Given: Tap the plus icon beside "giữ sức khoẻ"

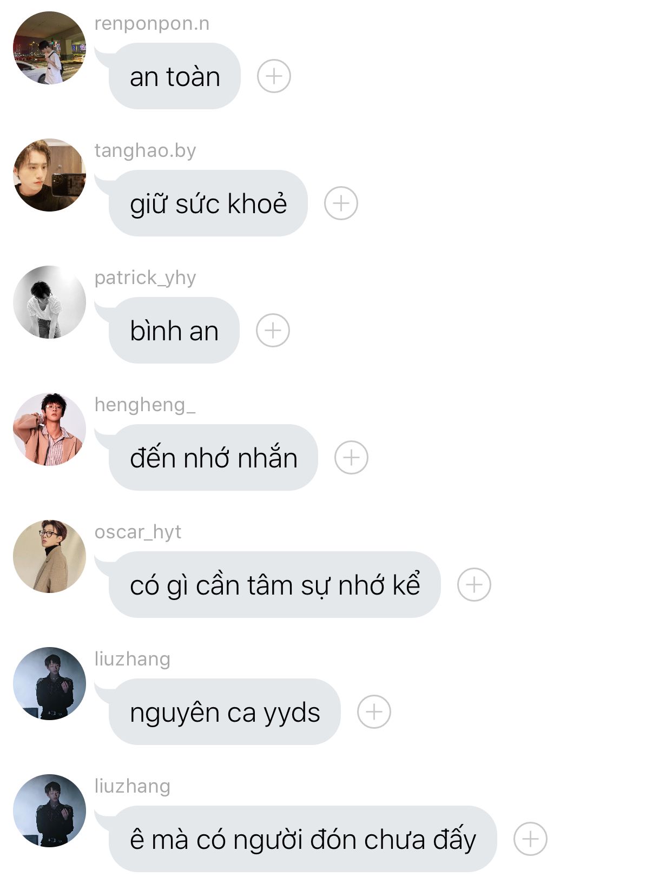Looking at the screenshot, I should [341, 203].
